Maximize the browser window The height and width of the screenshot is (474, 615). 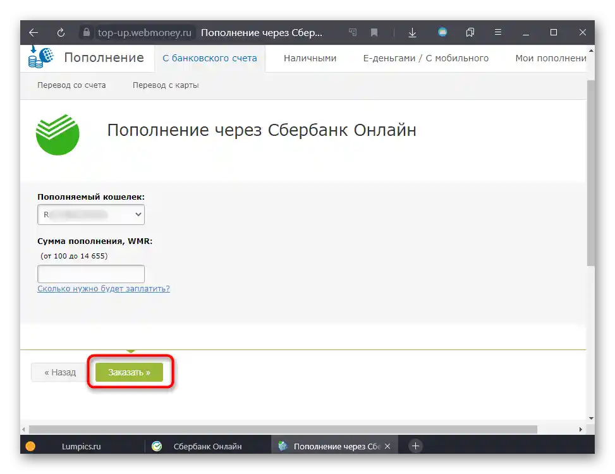click(x=554, y=32)
